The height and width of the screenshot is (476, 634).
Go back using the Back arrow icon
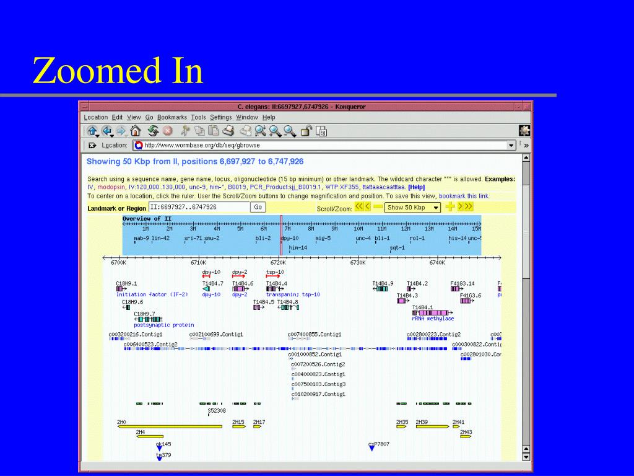pyautogui.click(x=107, y=131)
